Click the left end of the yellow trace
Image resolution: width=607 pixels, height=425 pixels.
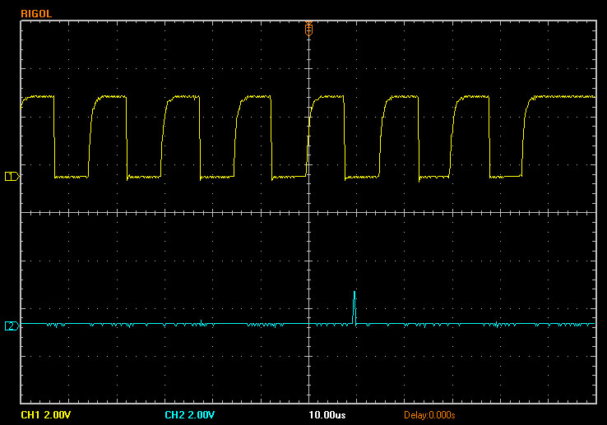[x=23, y=100]
